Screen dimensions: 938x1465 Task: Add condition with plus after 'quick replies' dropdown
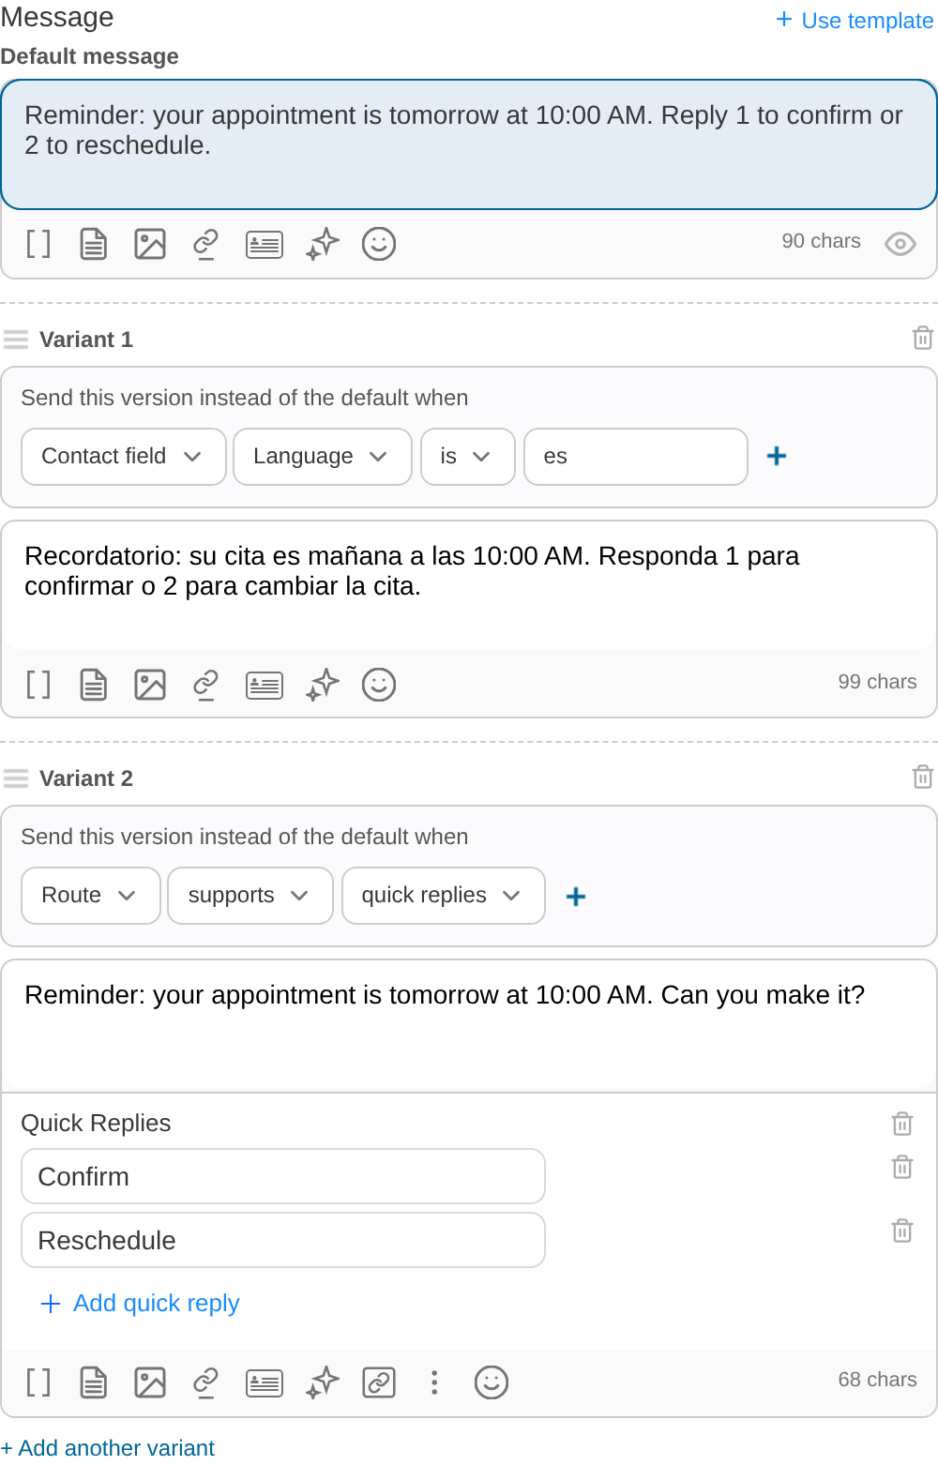tap(576, 897)
